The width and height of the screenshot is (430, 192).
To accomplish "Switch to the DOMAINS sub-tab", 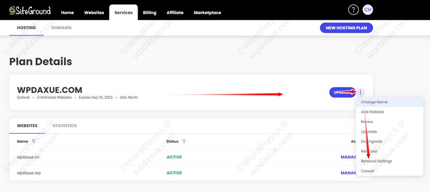I will [61, 27].
